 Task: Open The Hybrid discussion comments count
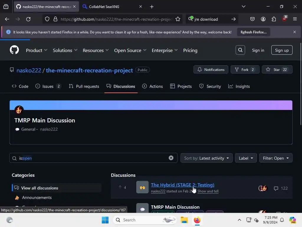point(281,188)
